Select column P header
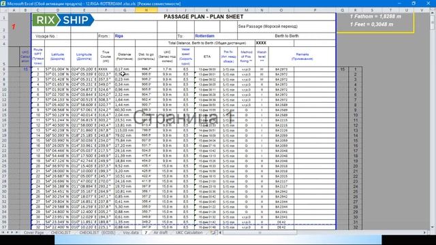The image size is (436, 245). pyautogui.click(x=315, y=10)
